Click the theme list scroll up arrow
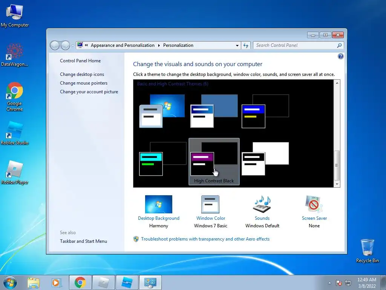386x290 pixels. (x=337, y=83)
